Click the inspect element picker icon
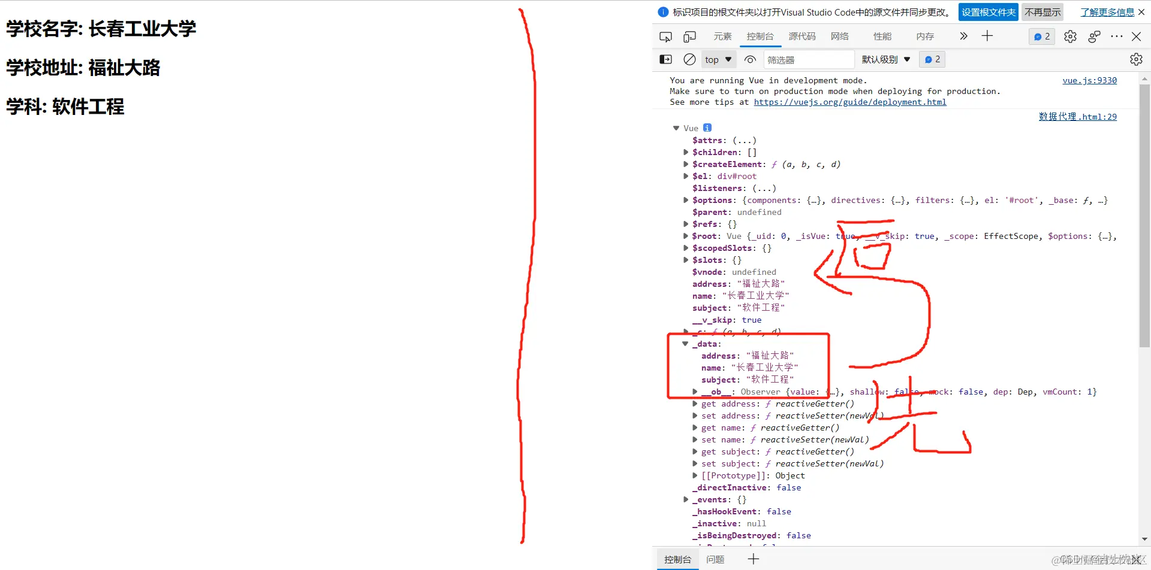 (665, 37)
